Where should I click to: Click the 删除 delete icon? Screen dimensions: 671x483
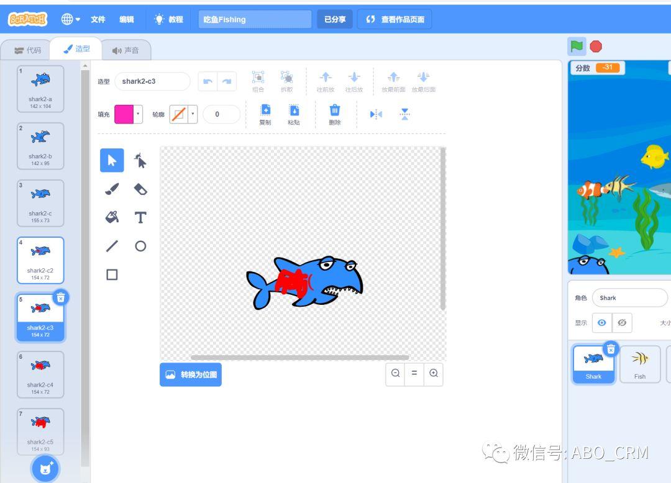coord(335,114)
